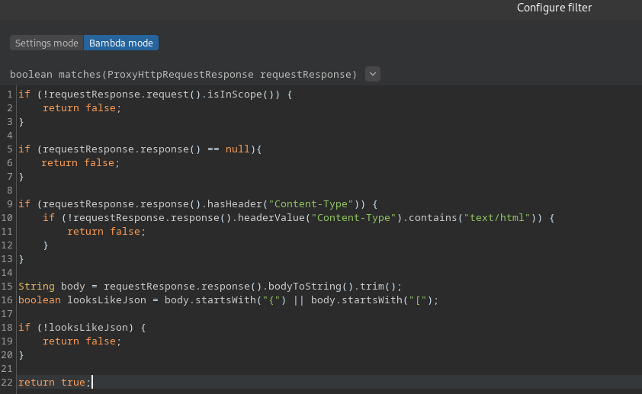Viewport: 642px width, 394px height.
Task: Click 'boolean looksLikeJson' on line 16
Action: 82,300
